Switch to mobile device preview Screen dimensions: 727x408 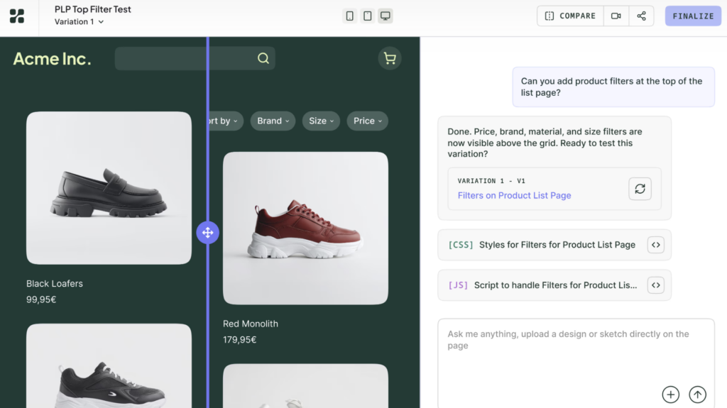tap(349, 16)
